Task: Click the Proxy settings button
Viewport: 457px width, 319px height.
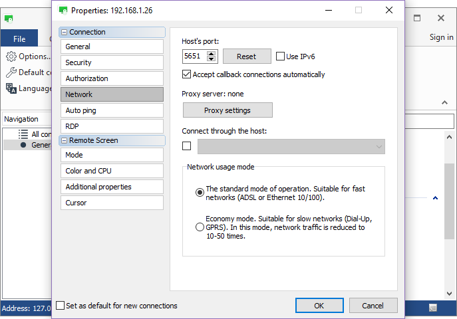Action: 228,110
